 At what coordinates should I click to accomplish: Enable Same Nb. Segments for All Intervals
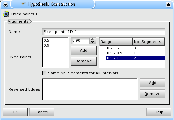[x=44, y=73]
